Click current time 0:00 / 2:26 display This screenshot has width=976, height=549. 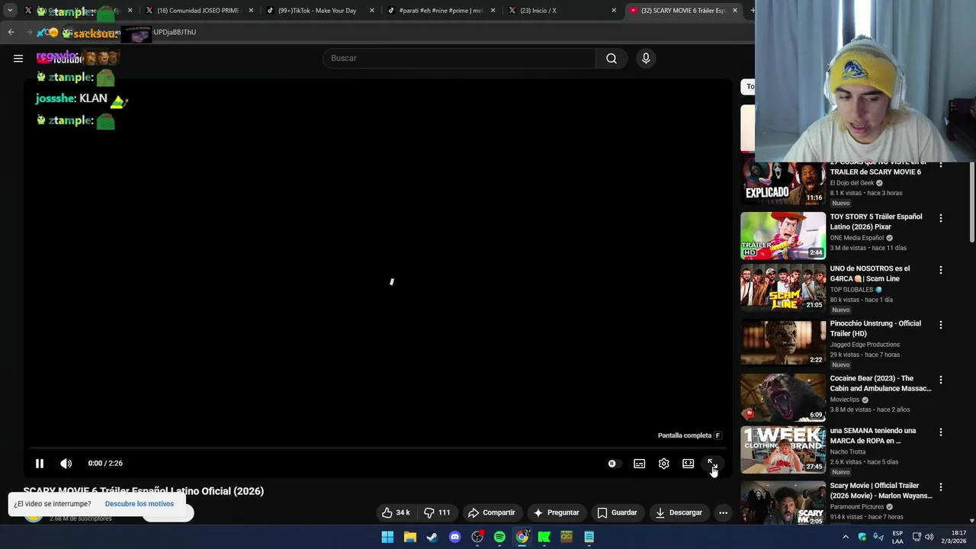(105, 464)
